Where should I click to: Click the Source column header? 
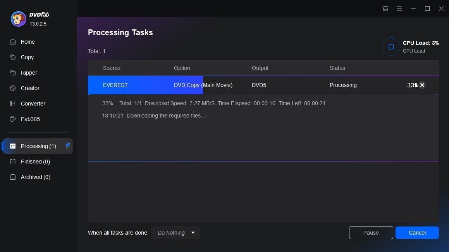tap(112, 68)
